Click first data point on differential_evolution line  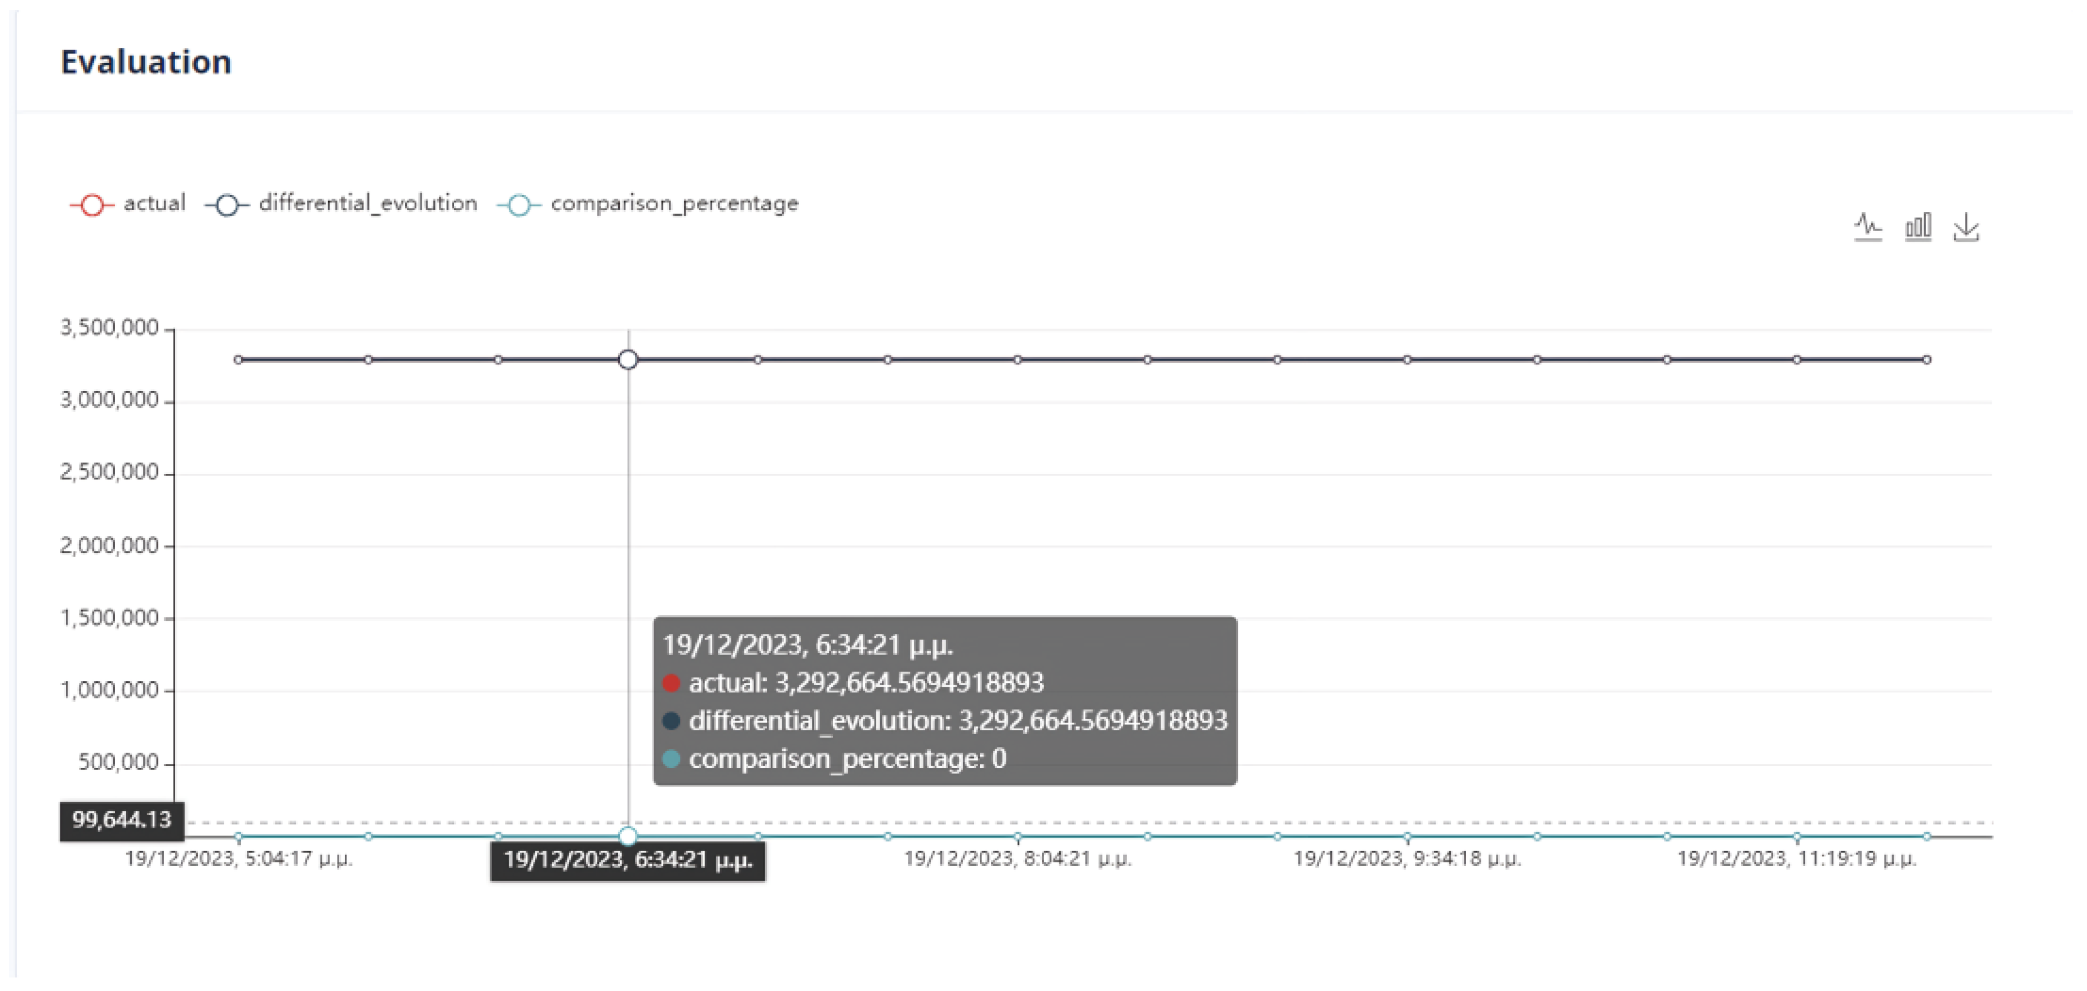tap(238, 359)
